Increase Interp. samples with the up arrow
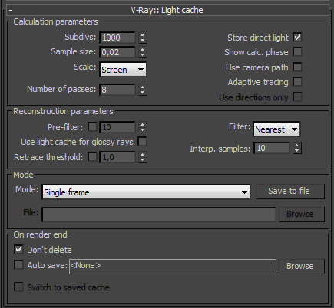 point(297,146)
